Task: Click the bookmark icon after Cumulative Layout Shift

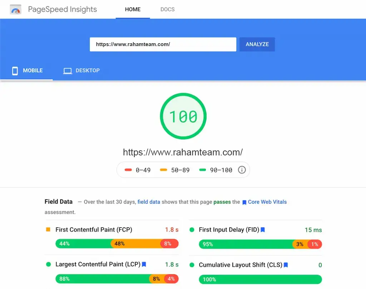Action: click(x=286, y=265)
